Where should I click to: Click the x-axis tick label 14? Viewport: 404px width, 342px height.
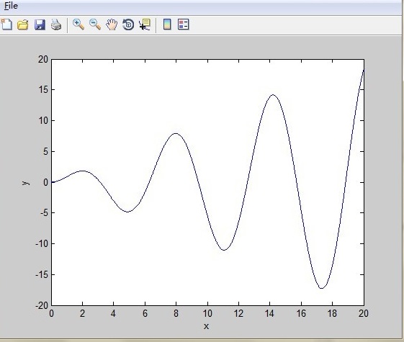pos(269,313)
